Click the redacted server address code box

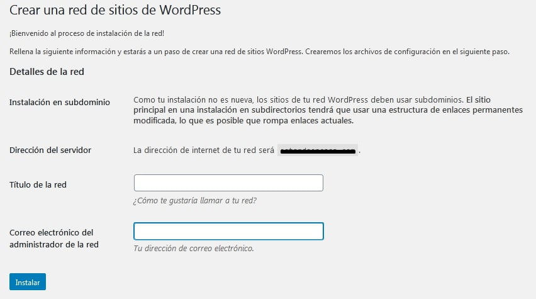coord(318,150)
